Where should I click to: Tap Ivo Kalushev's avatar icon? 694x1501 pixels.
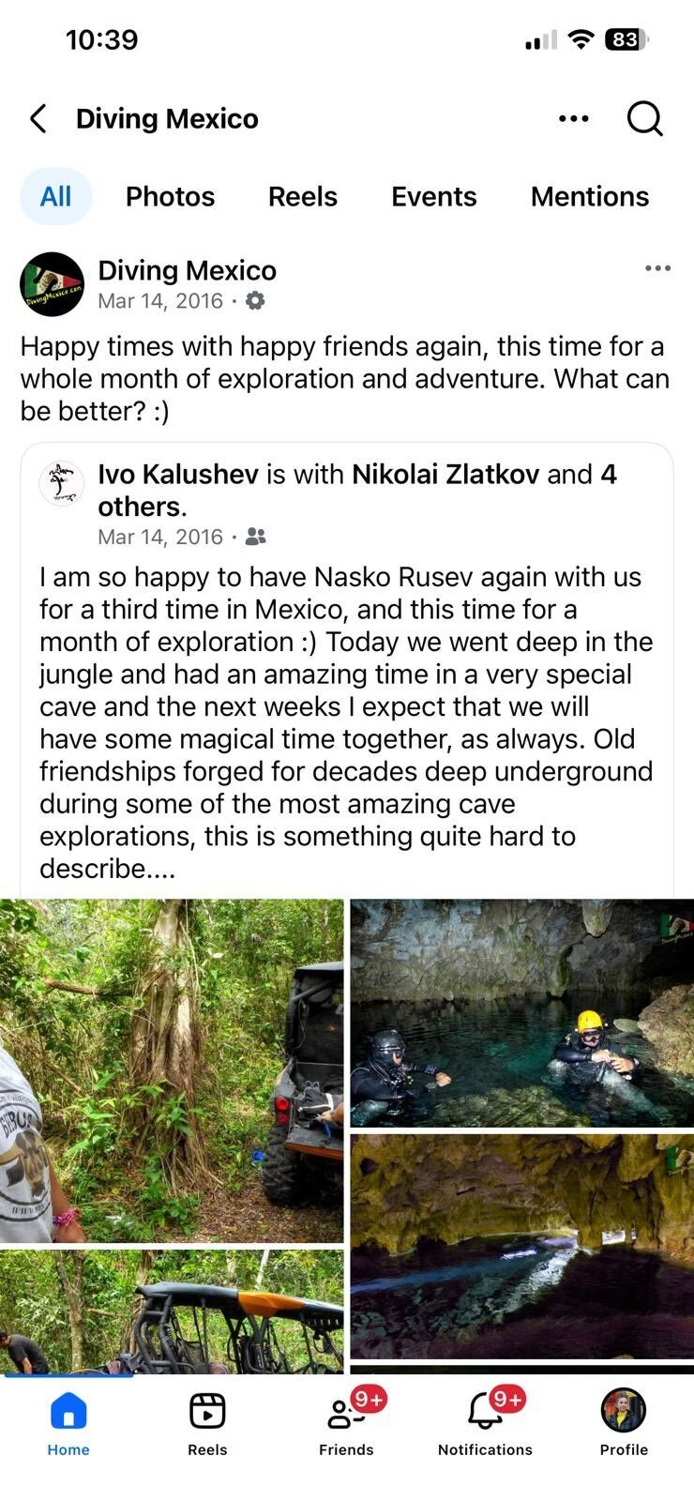[x=62, y=483]
